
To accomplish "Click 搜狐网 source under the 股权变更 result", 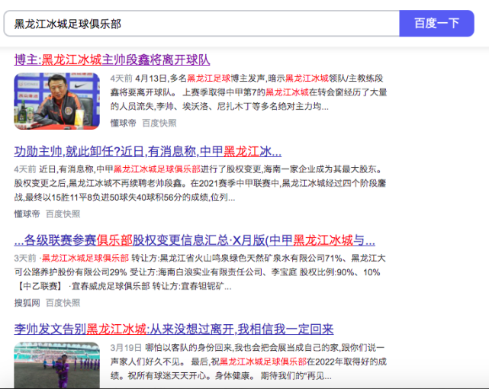I will (x=27, y=303).
